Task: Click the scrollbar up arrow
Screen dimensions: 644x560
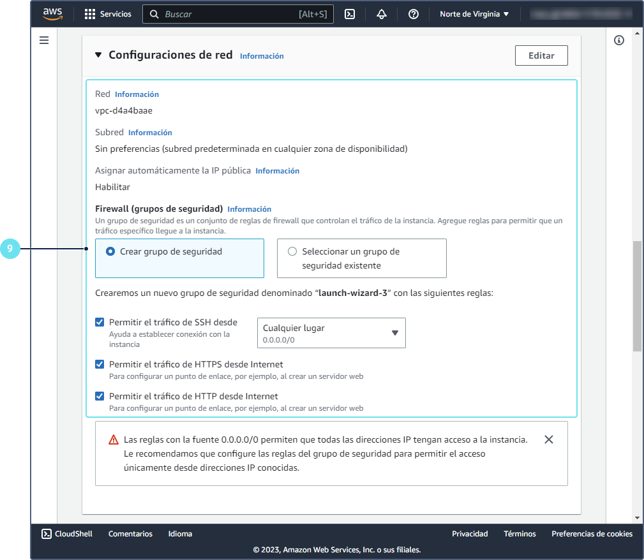Action: (637, 33)
